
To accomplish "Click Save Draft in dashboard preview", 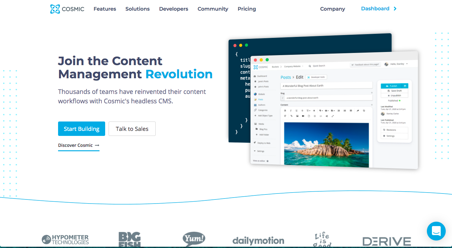I will [395, 91].
